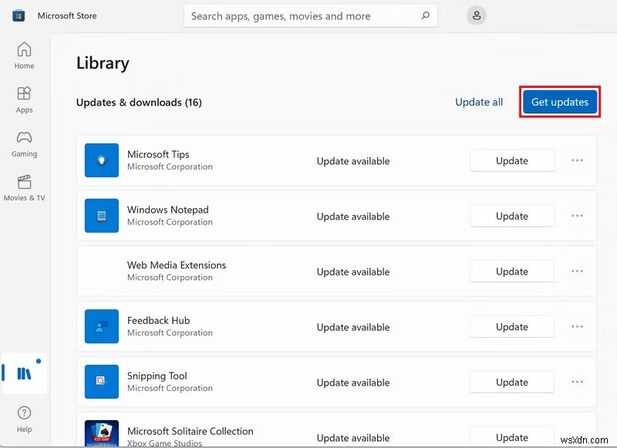
Task: Open more options for Windows Notepad
Action: (x=577, y=216)
